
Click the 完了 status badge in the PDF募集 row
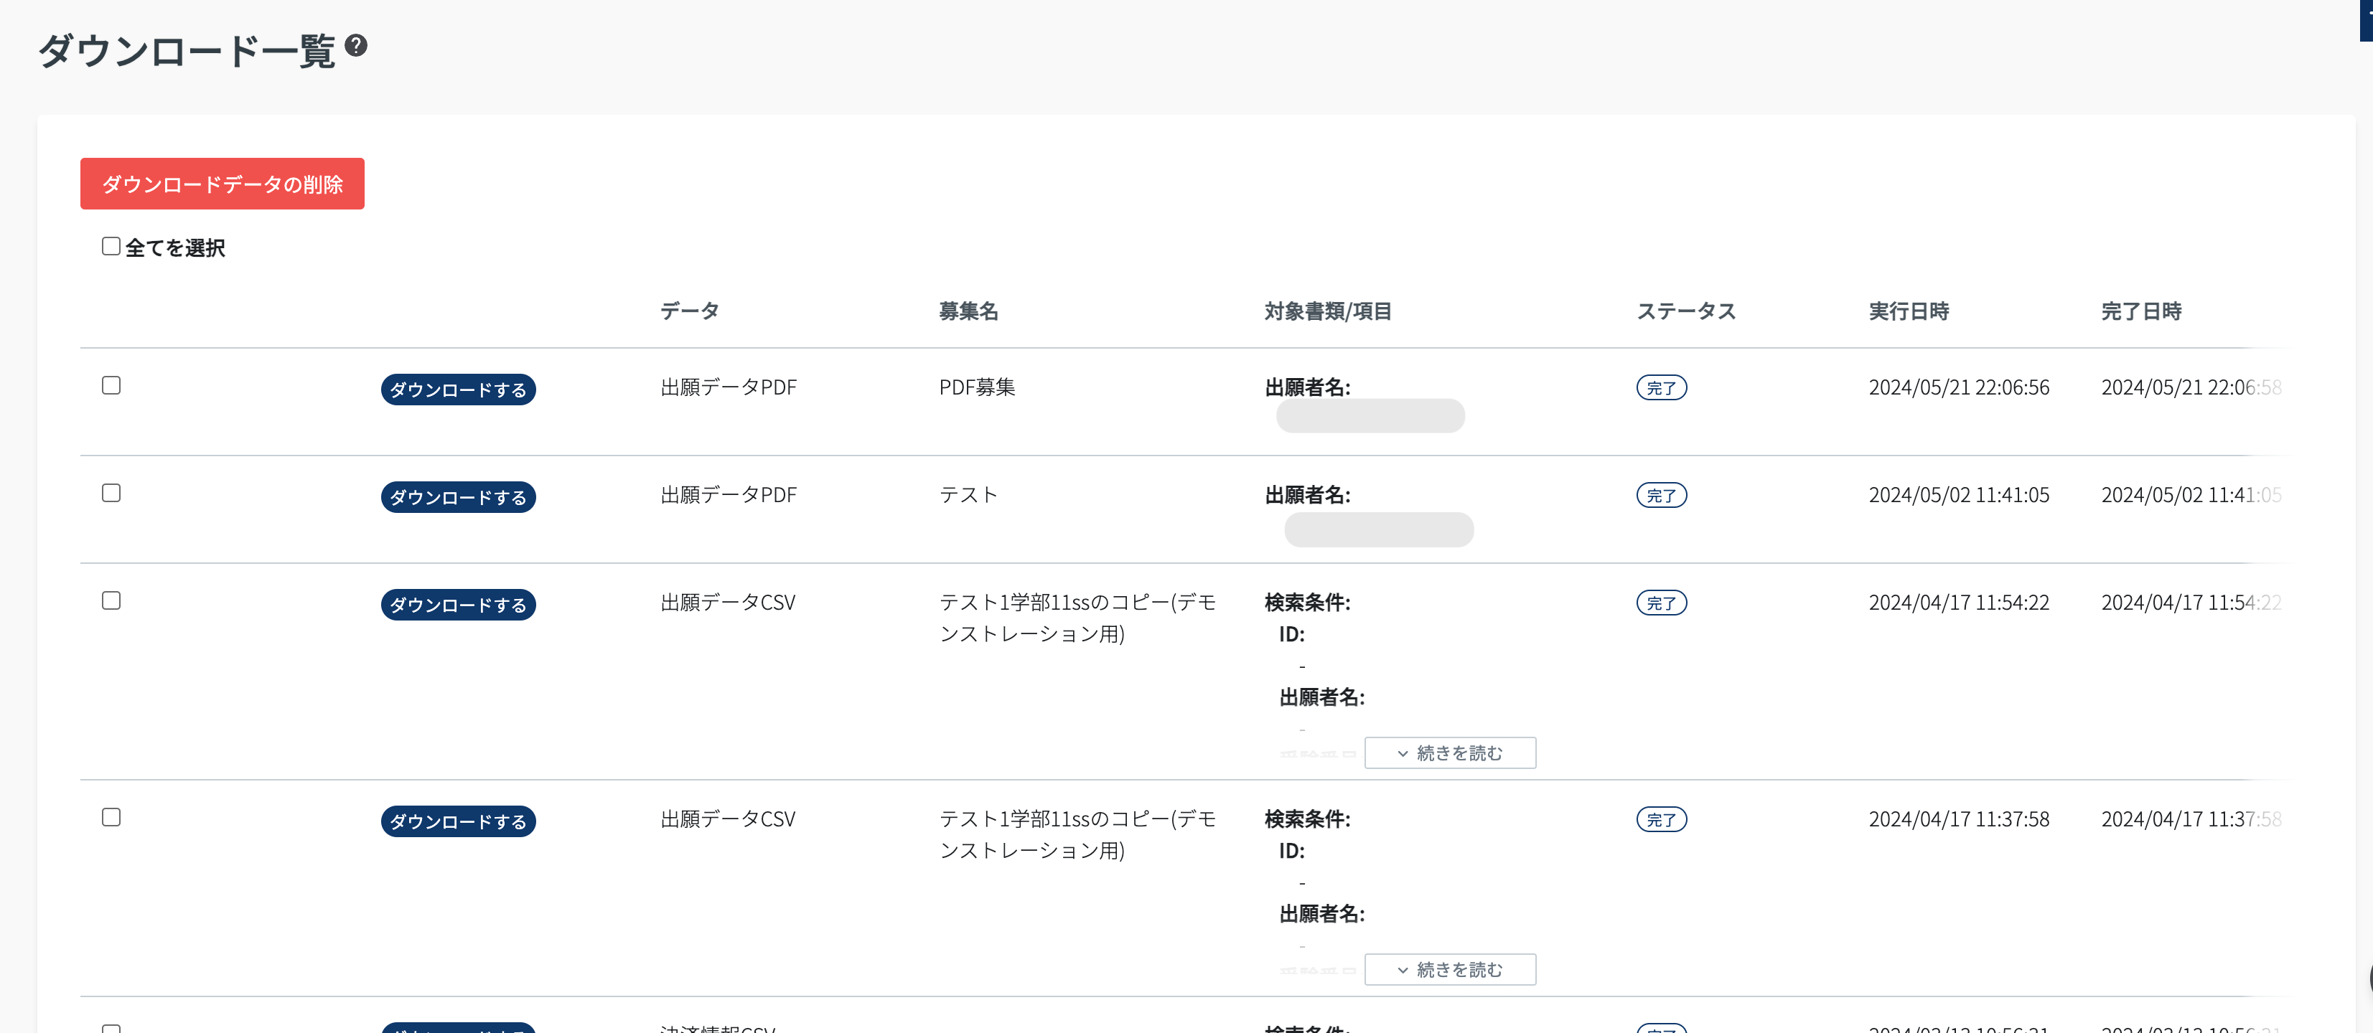point(1660,387)
